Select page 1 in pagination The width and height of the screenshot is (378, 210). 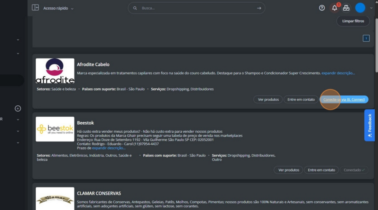click(x=366, y=38)
